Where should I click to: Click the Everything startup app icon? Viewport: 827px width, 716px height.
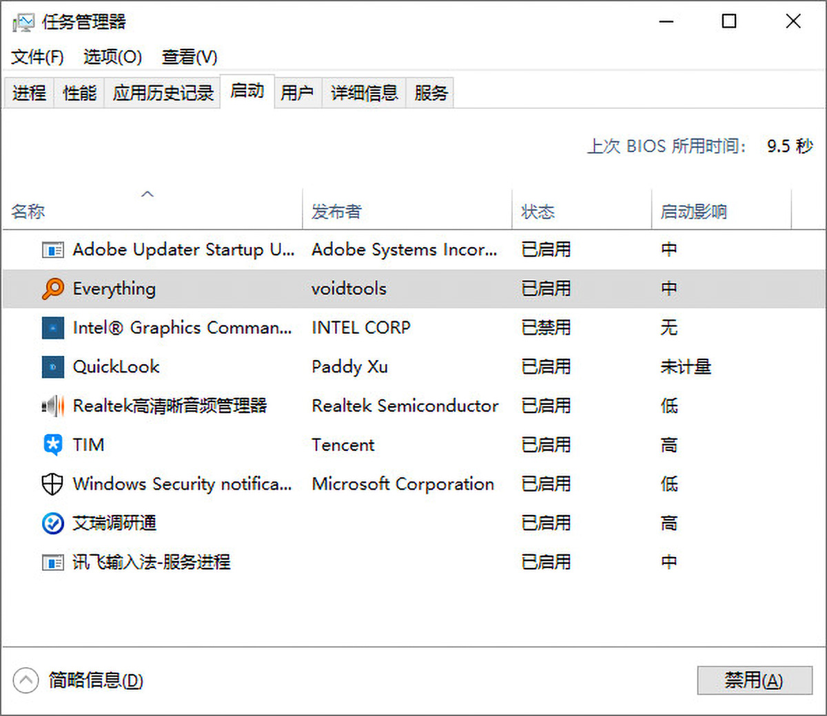(x=54, y=288)
